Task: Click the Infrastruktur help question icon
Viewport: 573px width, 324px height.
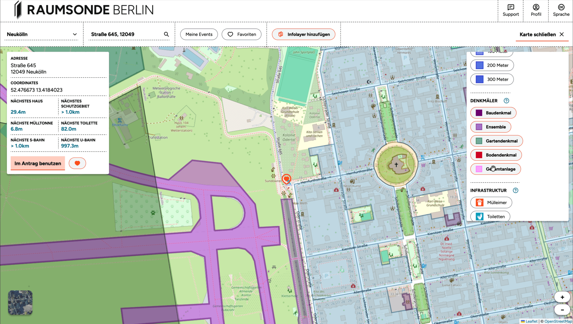Action: (x=515, y=190)
